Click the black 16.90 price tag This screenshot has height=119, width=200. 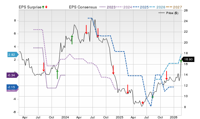188,60
